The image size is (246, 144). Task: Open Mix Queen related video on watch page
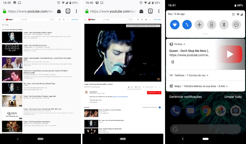(x=91, y=124)
